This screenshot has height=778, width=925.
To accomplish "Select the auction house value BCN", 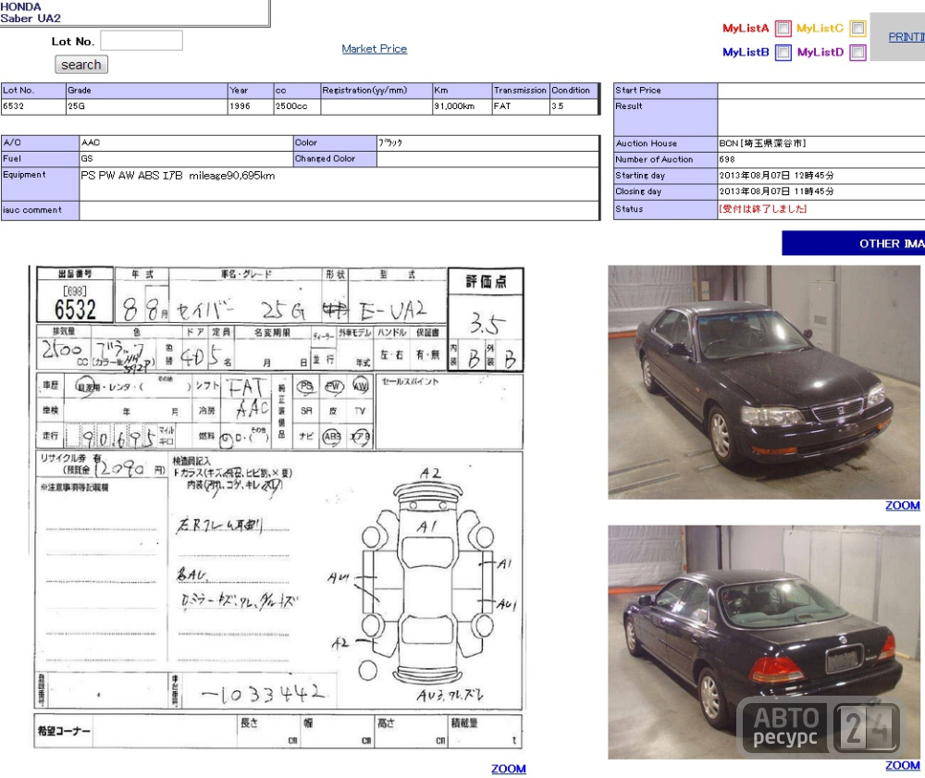I will tap(762, 143).
